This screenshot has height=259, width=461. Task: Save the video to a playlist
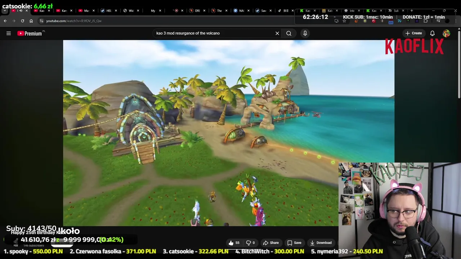click(x=294, y=243)
